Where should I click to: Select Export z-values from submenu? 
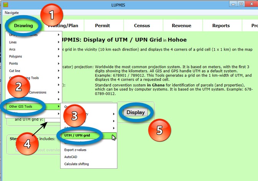click(89, 150)
